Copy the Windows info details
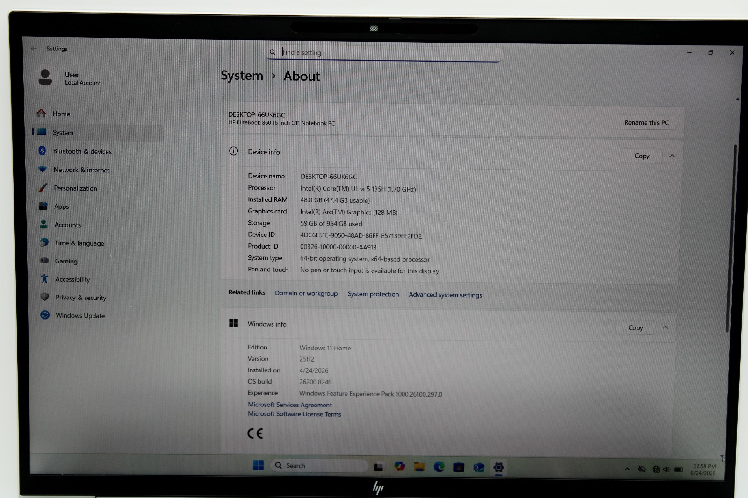 tap(635, 328)
